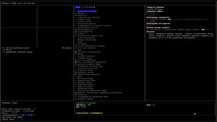The height and width of the screenshot is (122, 217).
Task: Click the 'Описание' heading
Action: click(151, 32)
